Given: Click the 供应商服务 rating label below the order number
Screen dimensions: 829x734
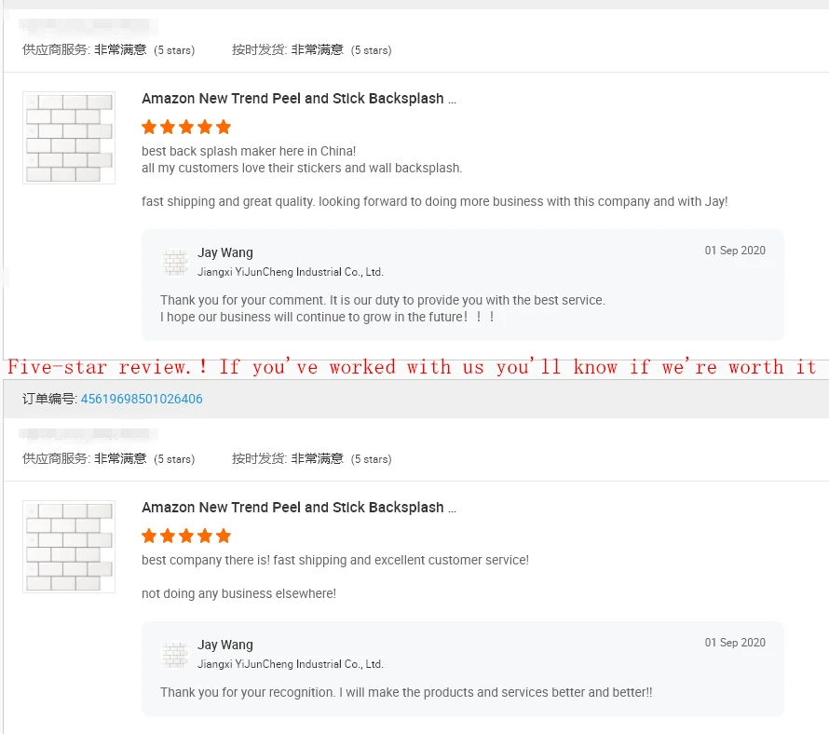Looking at the screenshot, I should (x=56, y=458).
